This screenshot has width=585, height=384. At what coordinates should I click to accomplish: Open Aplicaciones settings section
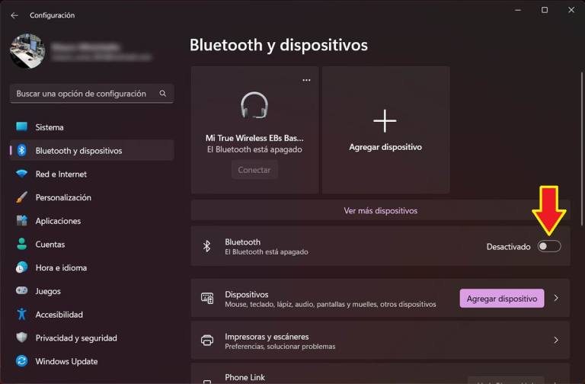(x=57, y=221)
